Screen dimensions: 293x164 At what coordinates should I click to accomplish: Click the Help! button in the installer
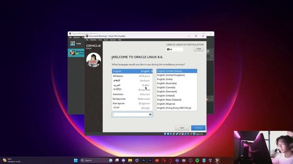[x=199, y=49]
